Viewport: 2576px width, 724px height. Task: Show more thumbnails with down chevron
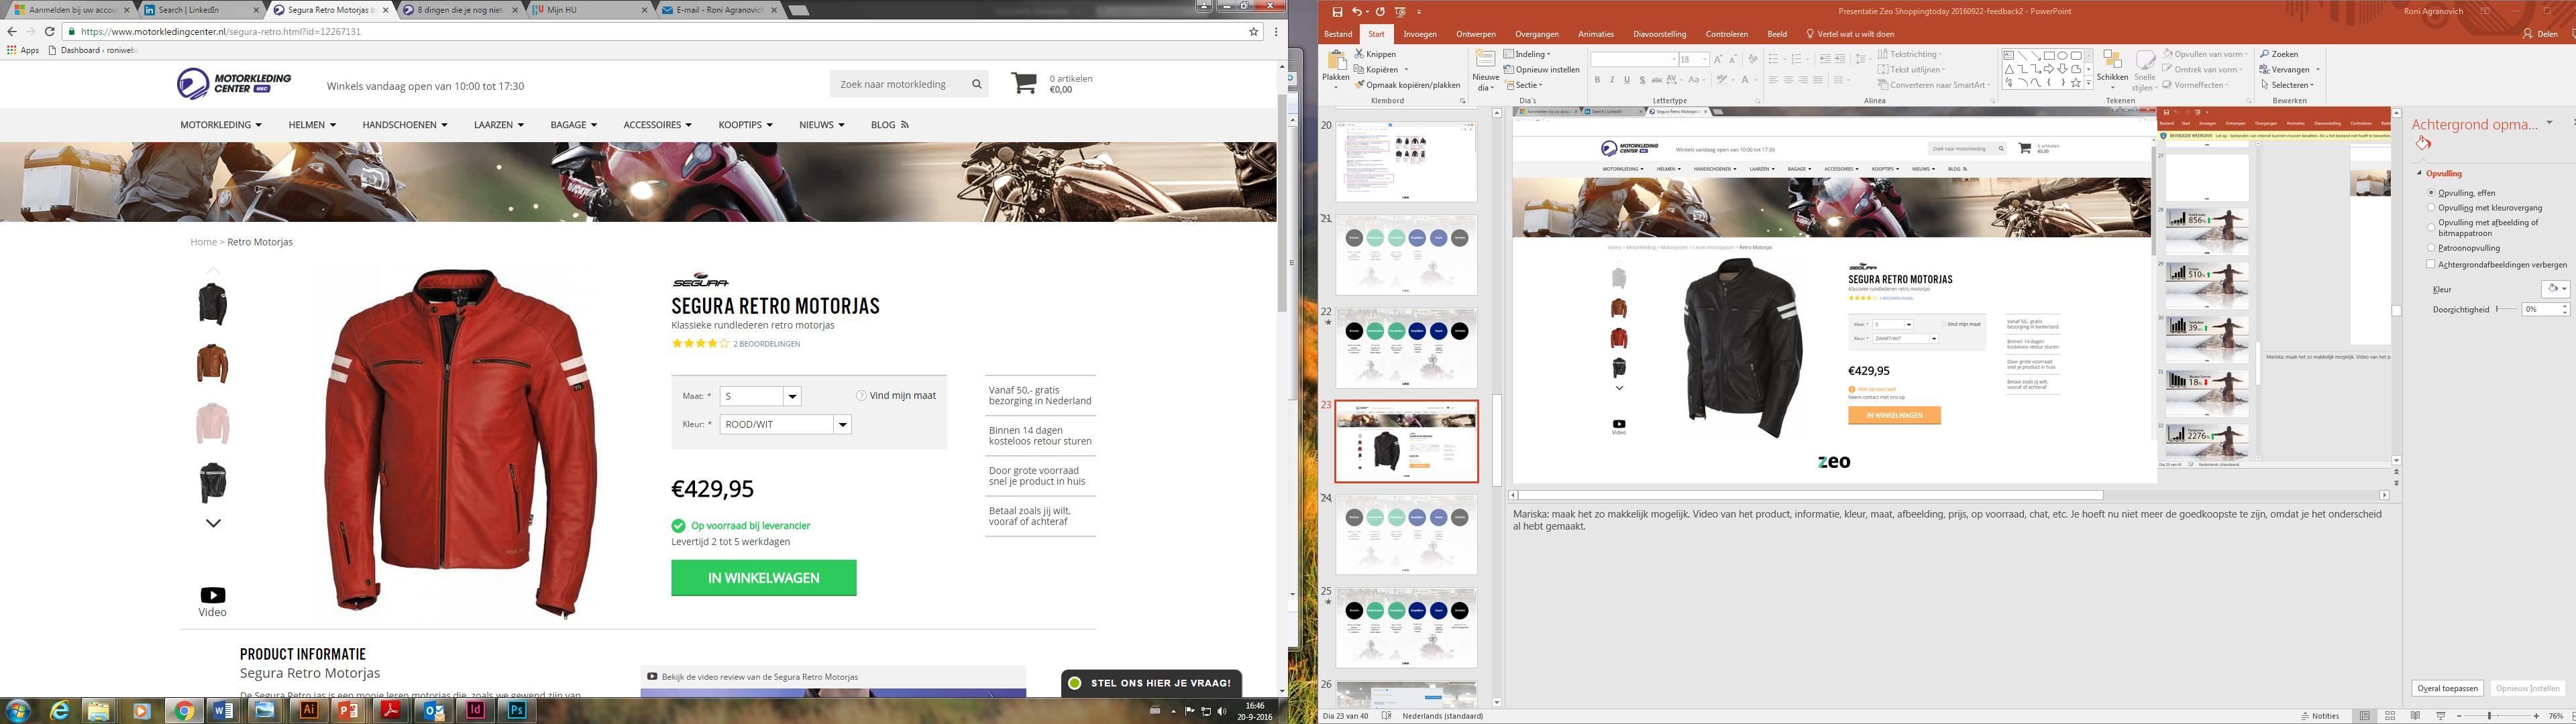point(213,523)
